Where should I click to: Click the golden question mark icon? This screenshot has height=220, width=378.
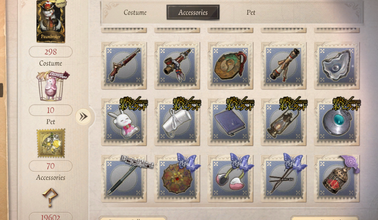click(x=50, y=198)
